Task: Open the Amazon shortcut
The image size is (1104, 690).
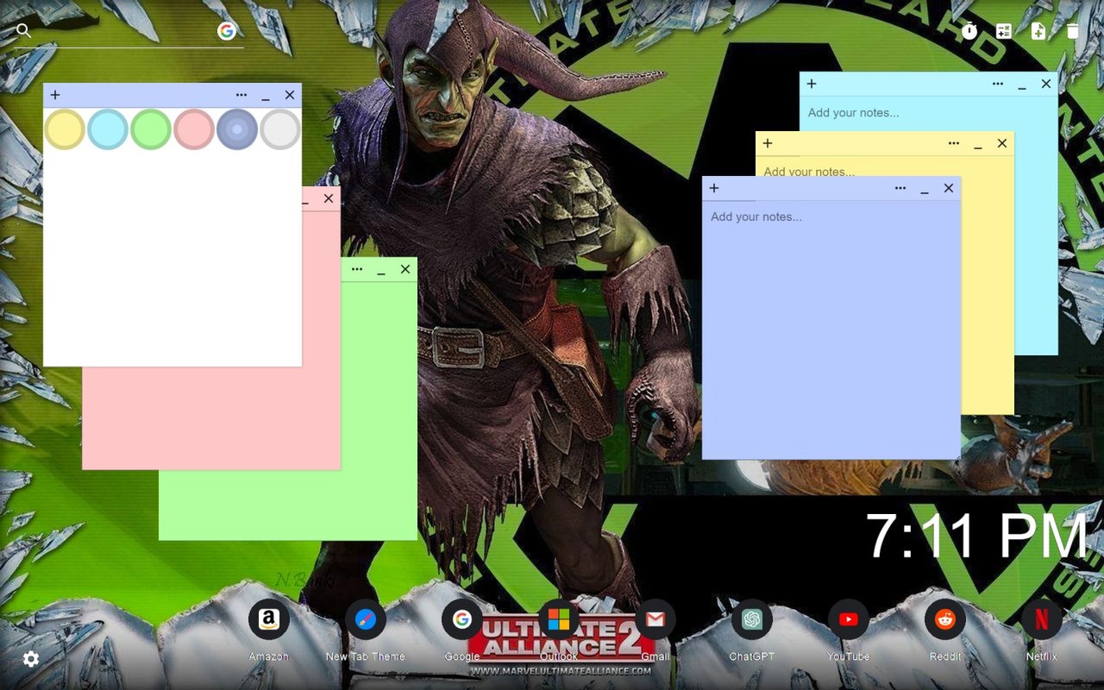Action: [269, 619]
